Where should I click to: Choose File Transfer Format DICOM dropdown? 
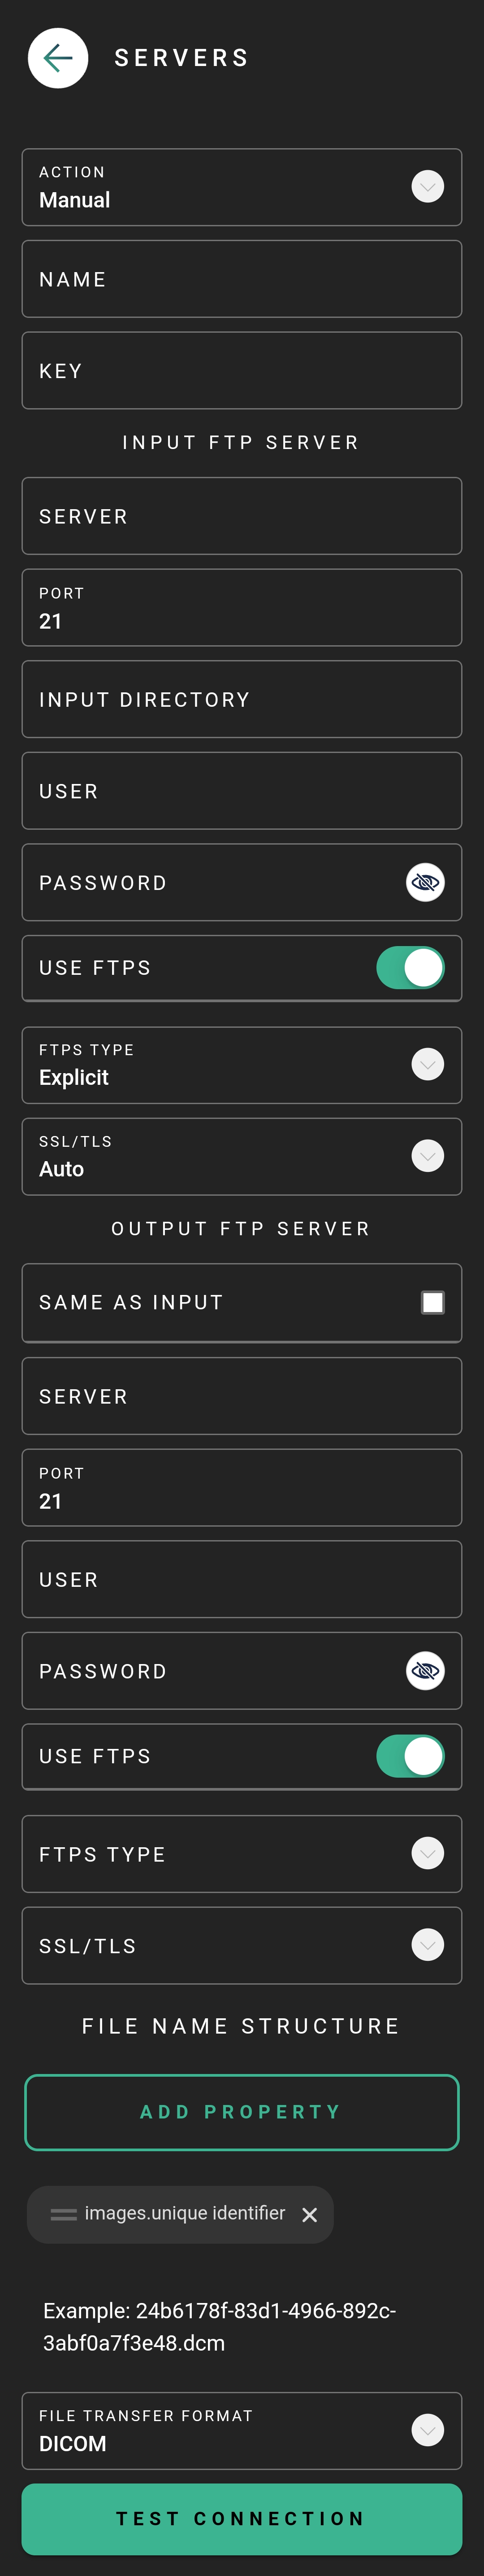pyautogui.click(x=242, y=2430)
